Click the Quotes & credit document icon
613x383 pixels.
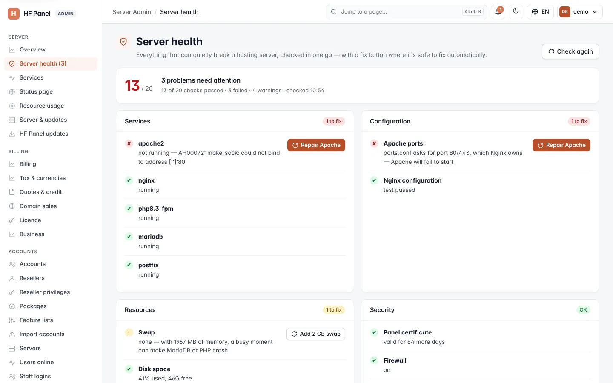12,192
